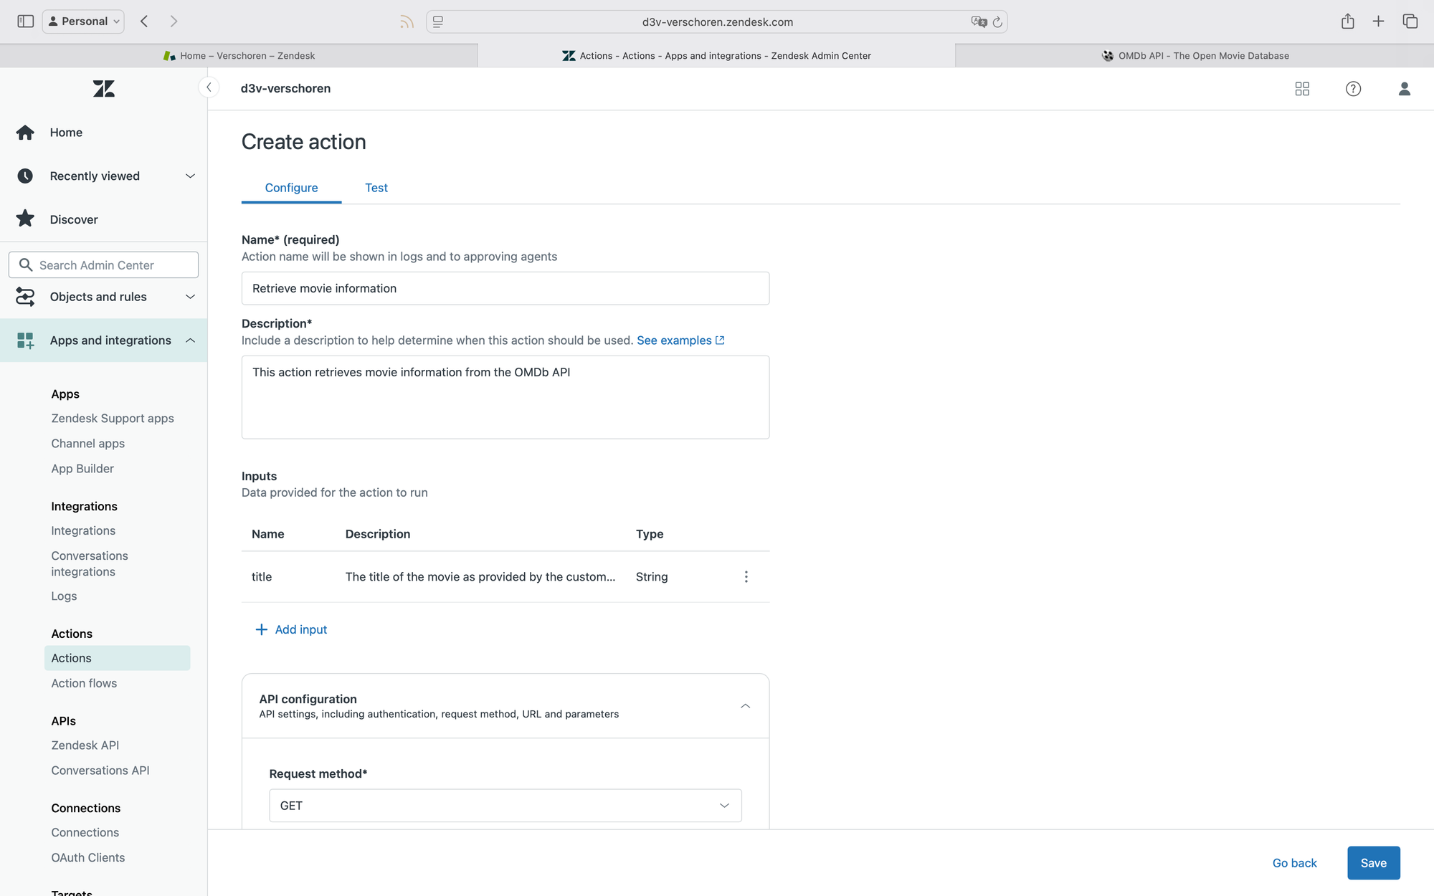Image resolution: width=1434 pixels, height=896 pixels.
Task: Click the Zendesk logo icon
Action: click(x=103, y=89)
